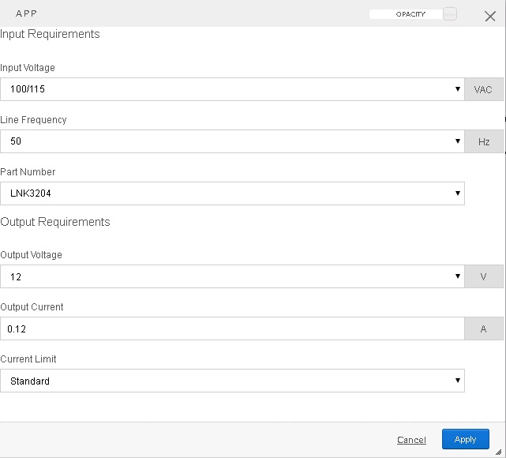
Task: Open the Part Number dropdown showing LNK3204
Action: coord(232,193)
